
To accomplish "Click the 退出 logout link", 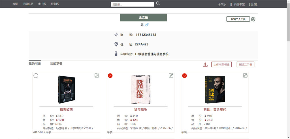I will click(254, 4).
